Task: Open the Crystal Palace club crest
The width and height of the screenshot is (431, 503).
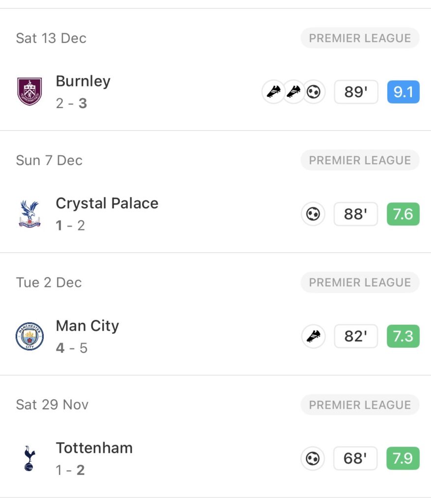Action: click(29, 214)
